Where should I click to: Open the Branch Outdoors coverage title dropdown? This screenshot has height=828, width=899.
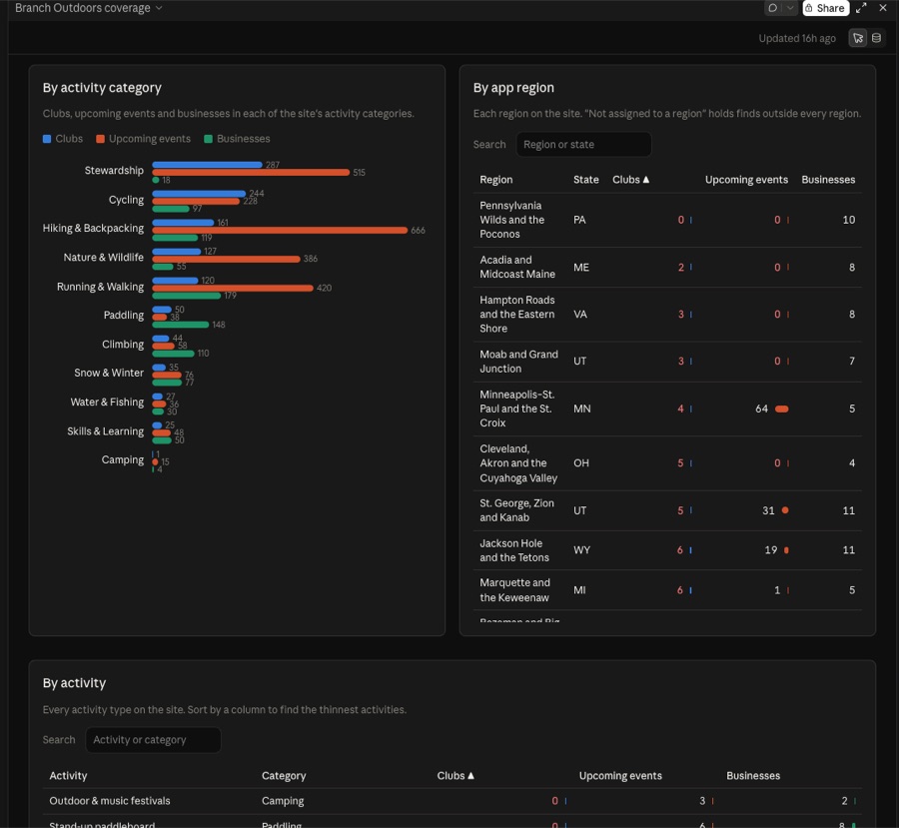pyautogui.click(x=88, y=8)
